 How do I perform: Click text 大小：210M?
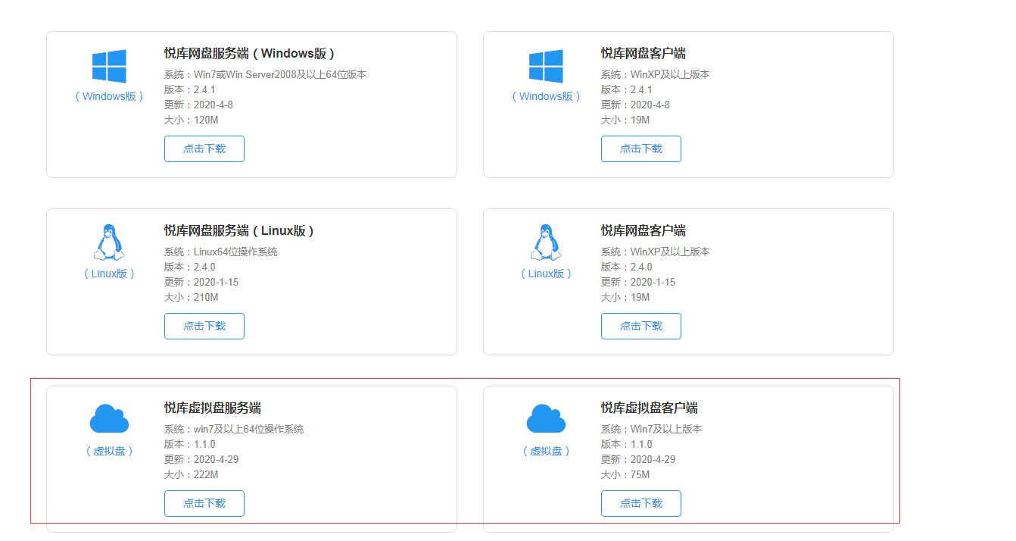192,297
